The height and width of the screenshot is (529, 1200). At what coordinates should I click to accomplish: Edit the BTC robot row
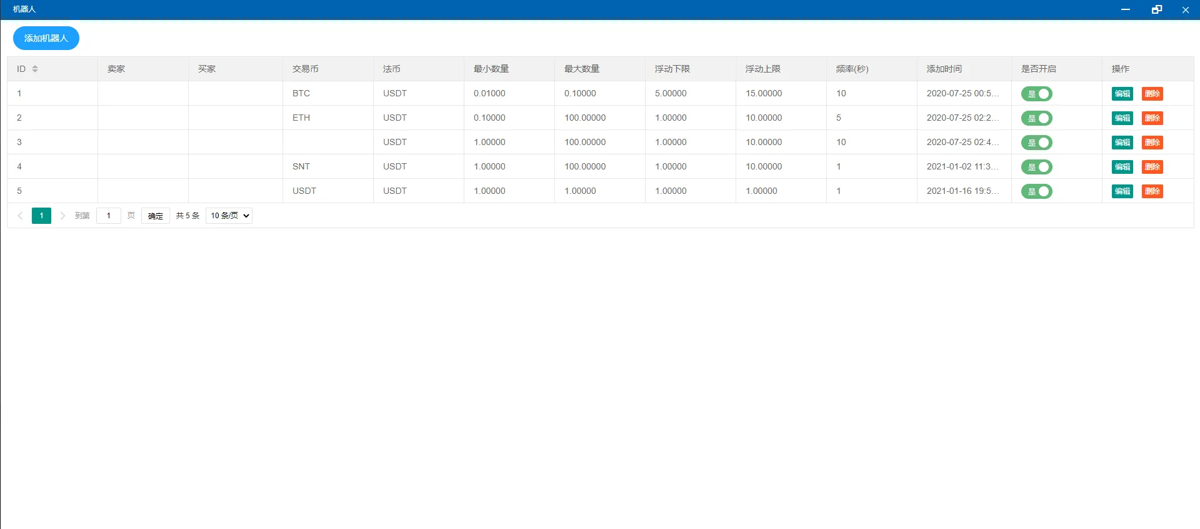(1122, 94)
